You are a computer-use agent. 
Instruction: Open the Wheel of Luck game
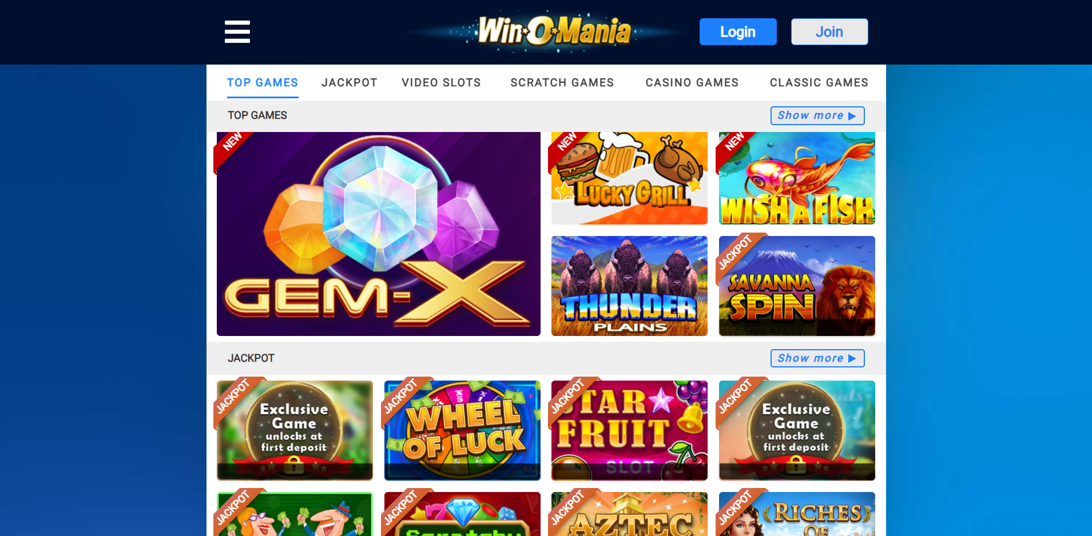(x=462, y=430)
